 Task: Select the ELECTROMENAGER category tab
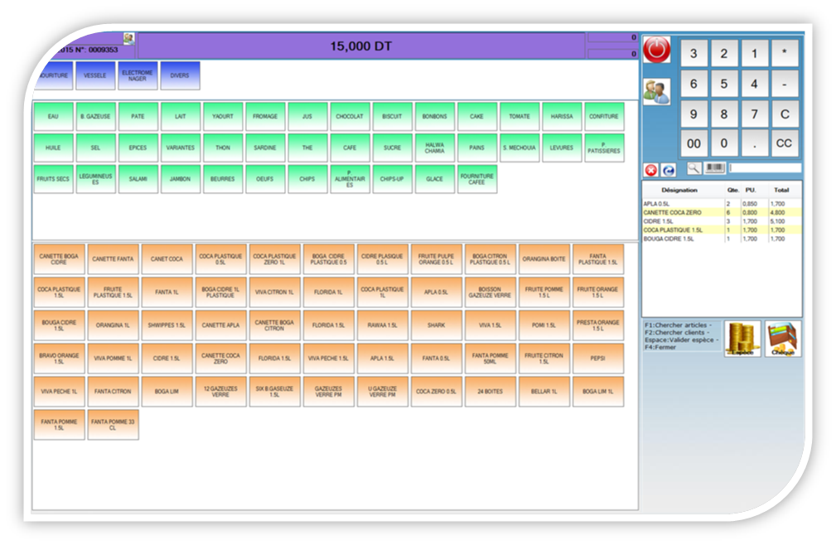(x=138, y=75)
